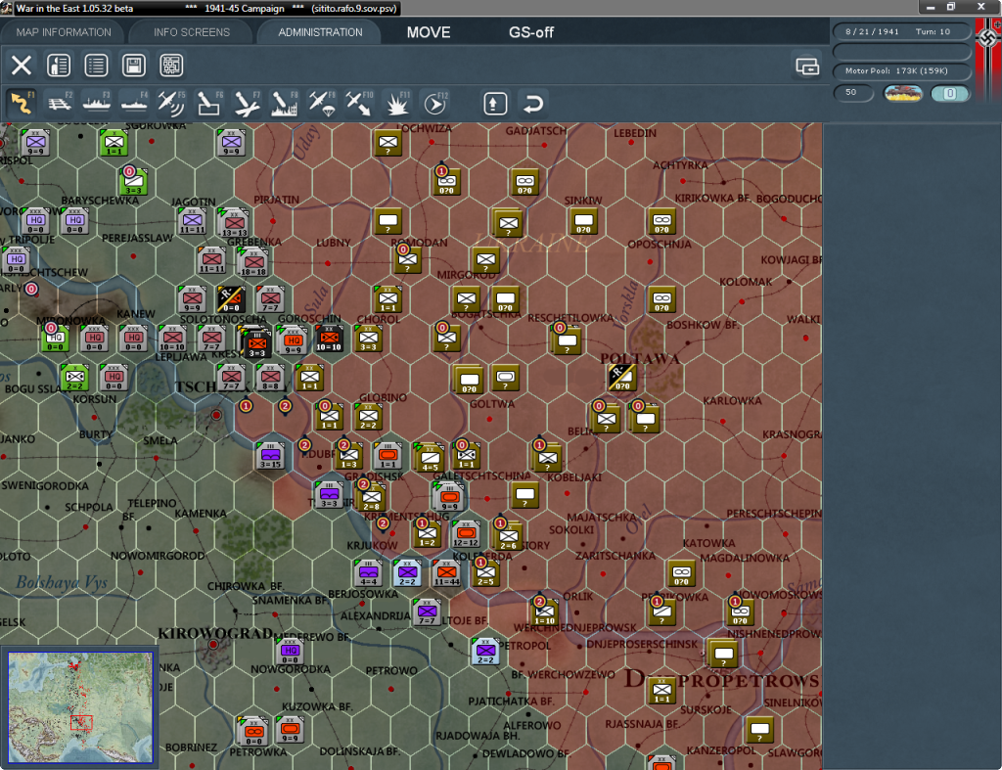Click the MOVE mode label
1002x770 pixels.
(429, 32)
